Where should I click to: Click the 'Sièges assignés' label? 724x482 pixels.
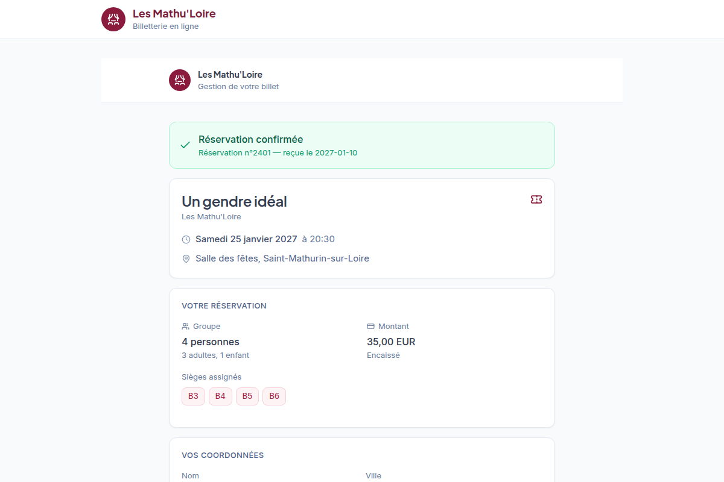click(211, 377)
